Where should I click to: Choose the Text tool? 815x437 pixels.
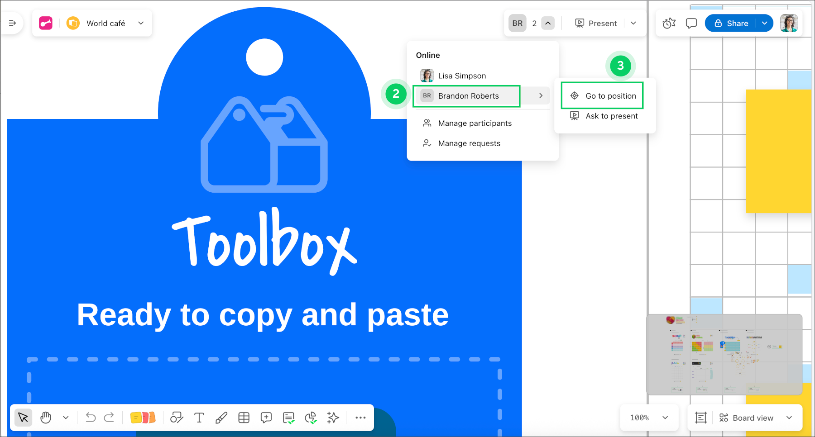(x=199, y=418)
